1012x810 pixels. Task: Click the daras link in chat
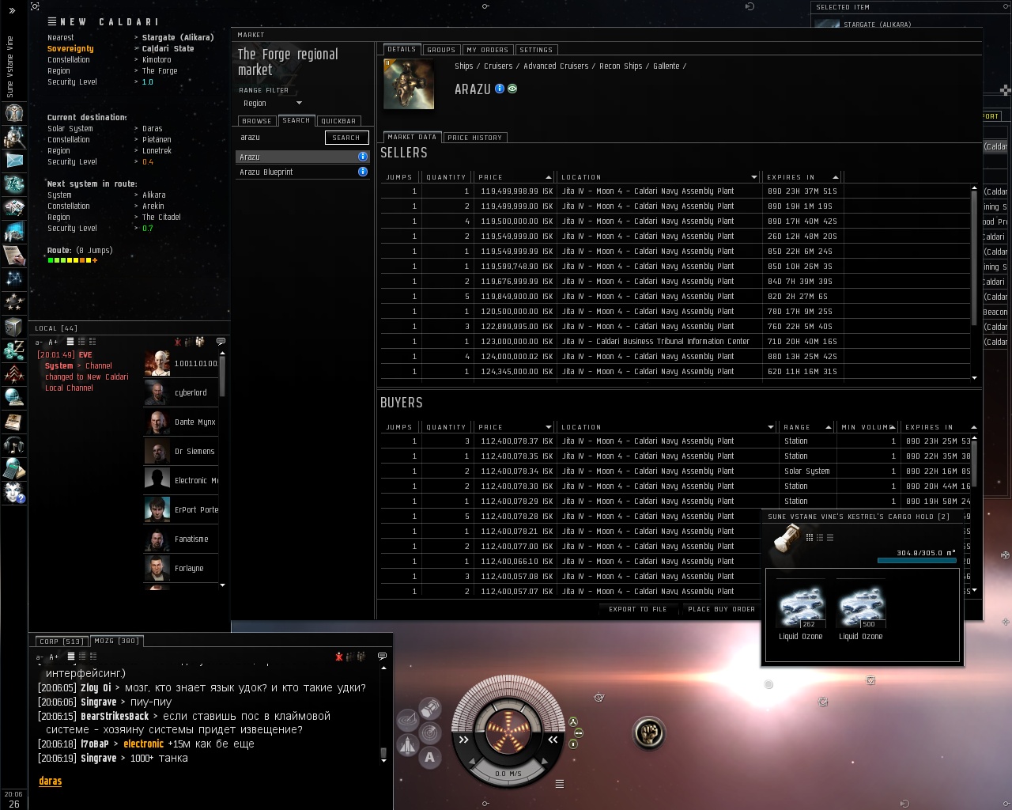[51, 782]
